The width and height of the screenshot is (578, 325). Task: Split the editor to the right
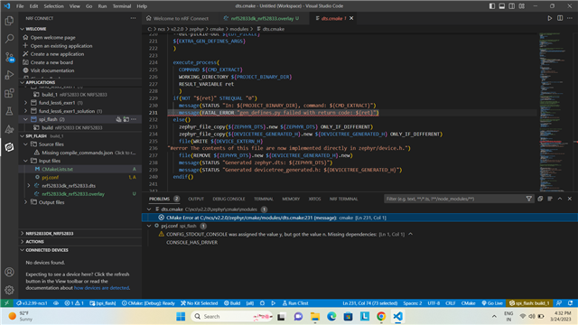[560, 18]
